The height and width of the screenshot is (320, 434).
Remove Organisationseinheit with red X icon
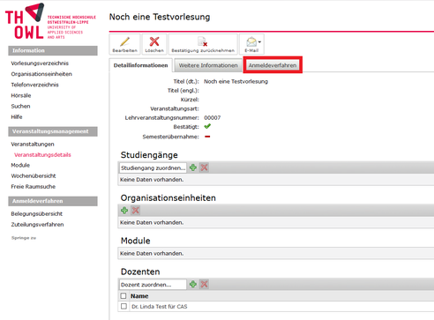tap(136, 211)
